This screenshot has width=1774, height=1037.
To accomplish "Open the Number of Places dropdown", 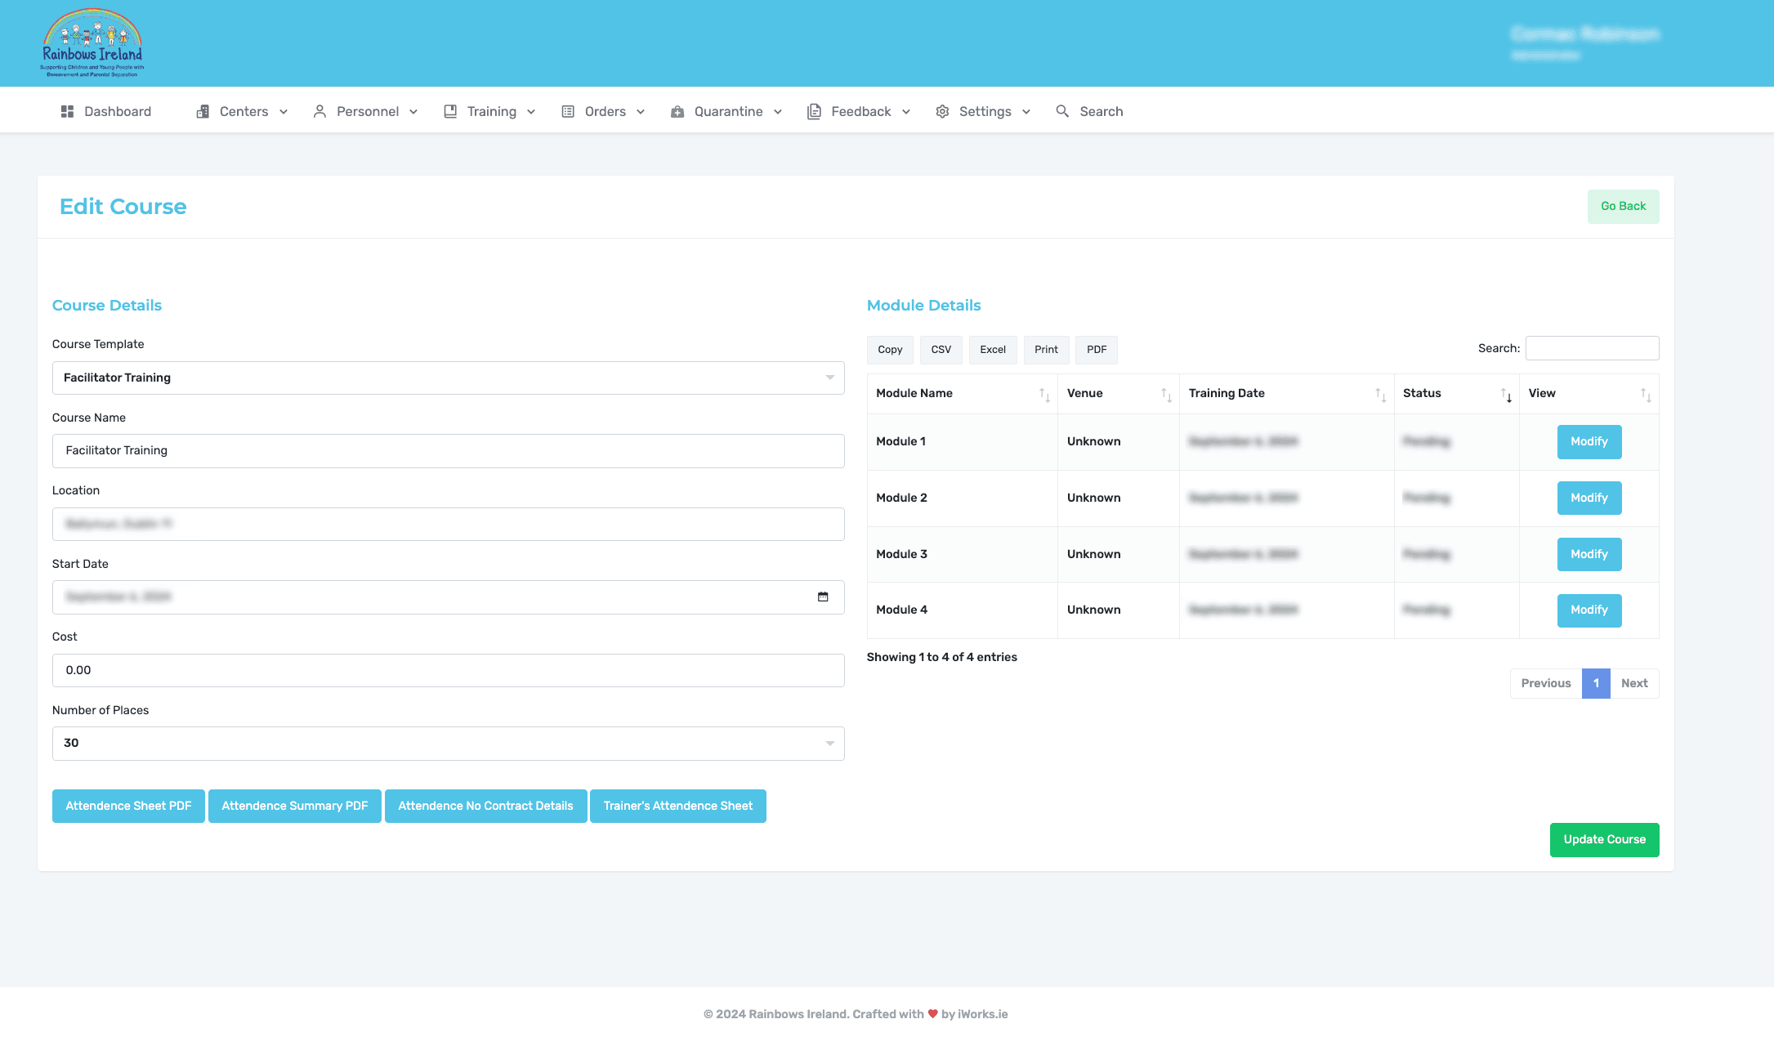I will pyautogui.click(x=448, y=743).
